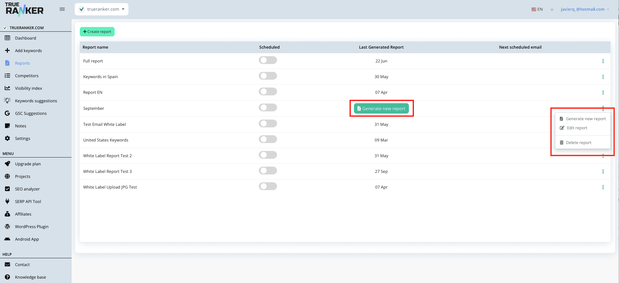Click the Report name column header

tap(95, 47)
